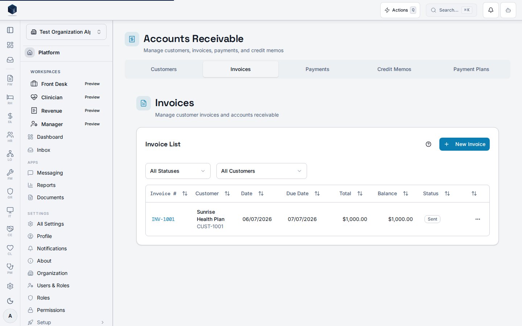The width and height of the screenshot is (522, 326).
Task: Open Profile settings
Action: [x=66, y=236]
